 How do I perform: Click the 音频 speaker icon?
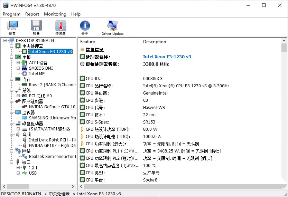click(x=18, y=134)
